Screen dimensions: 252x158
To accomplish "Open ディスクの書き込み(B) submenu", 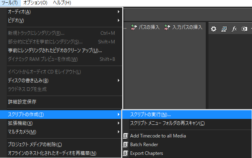I will pyautogui.click(x=61, y=80).
